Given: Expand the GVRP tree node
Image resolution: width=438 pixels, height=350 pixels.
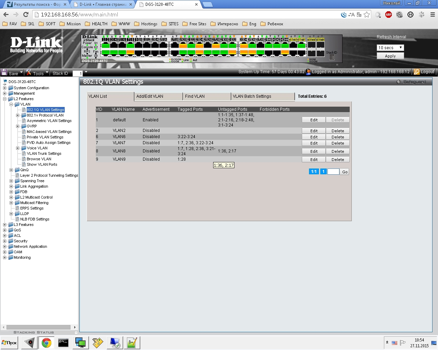Looking at the screenshot, I should [x=18, y=126].
